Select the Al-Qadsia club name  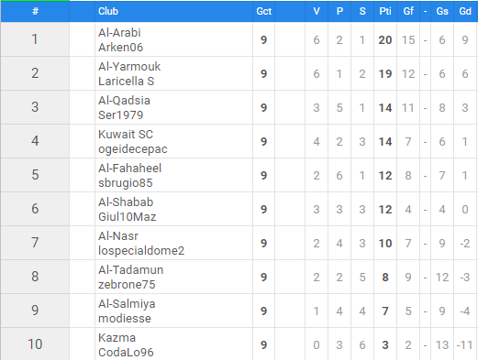click(x=124, y=100)
